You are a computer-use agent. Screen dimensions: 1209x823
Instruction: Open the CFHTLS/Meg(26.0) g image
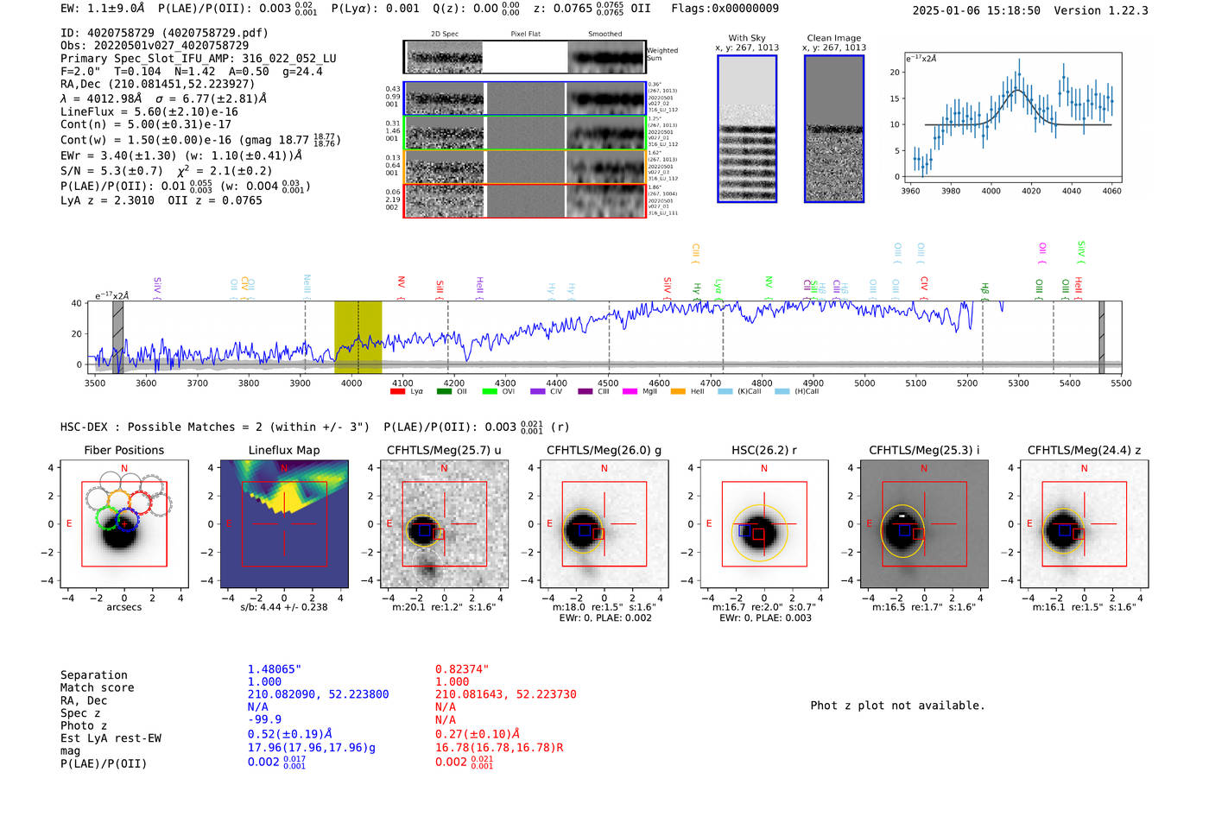pyautogui.click(x=604, y=523)
